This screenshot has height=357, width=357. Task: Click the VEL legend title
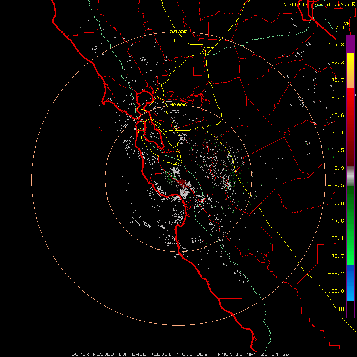(x=348, y=24)
